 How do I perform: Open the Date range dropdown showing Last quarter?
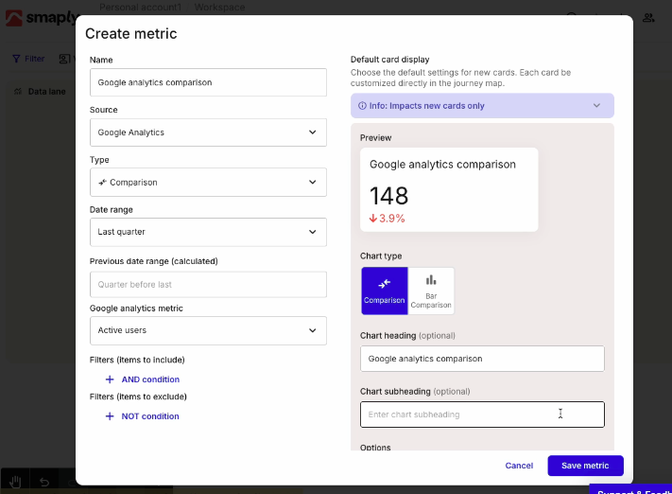point(208,232)
